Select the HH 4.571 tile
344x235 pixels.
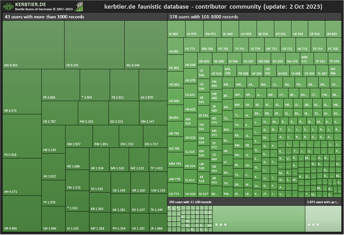pyautogui.click(x=22, y=177)
